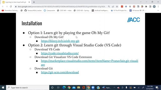
Task: Bookmark this page with the star icon
Action: (x=117, y=6)
